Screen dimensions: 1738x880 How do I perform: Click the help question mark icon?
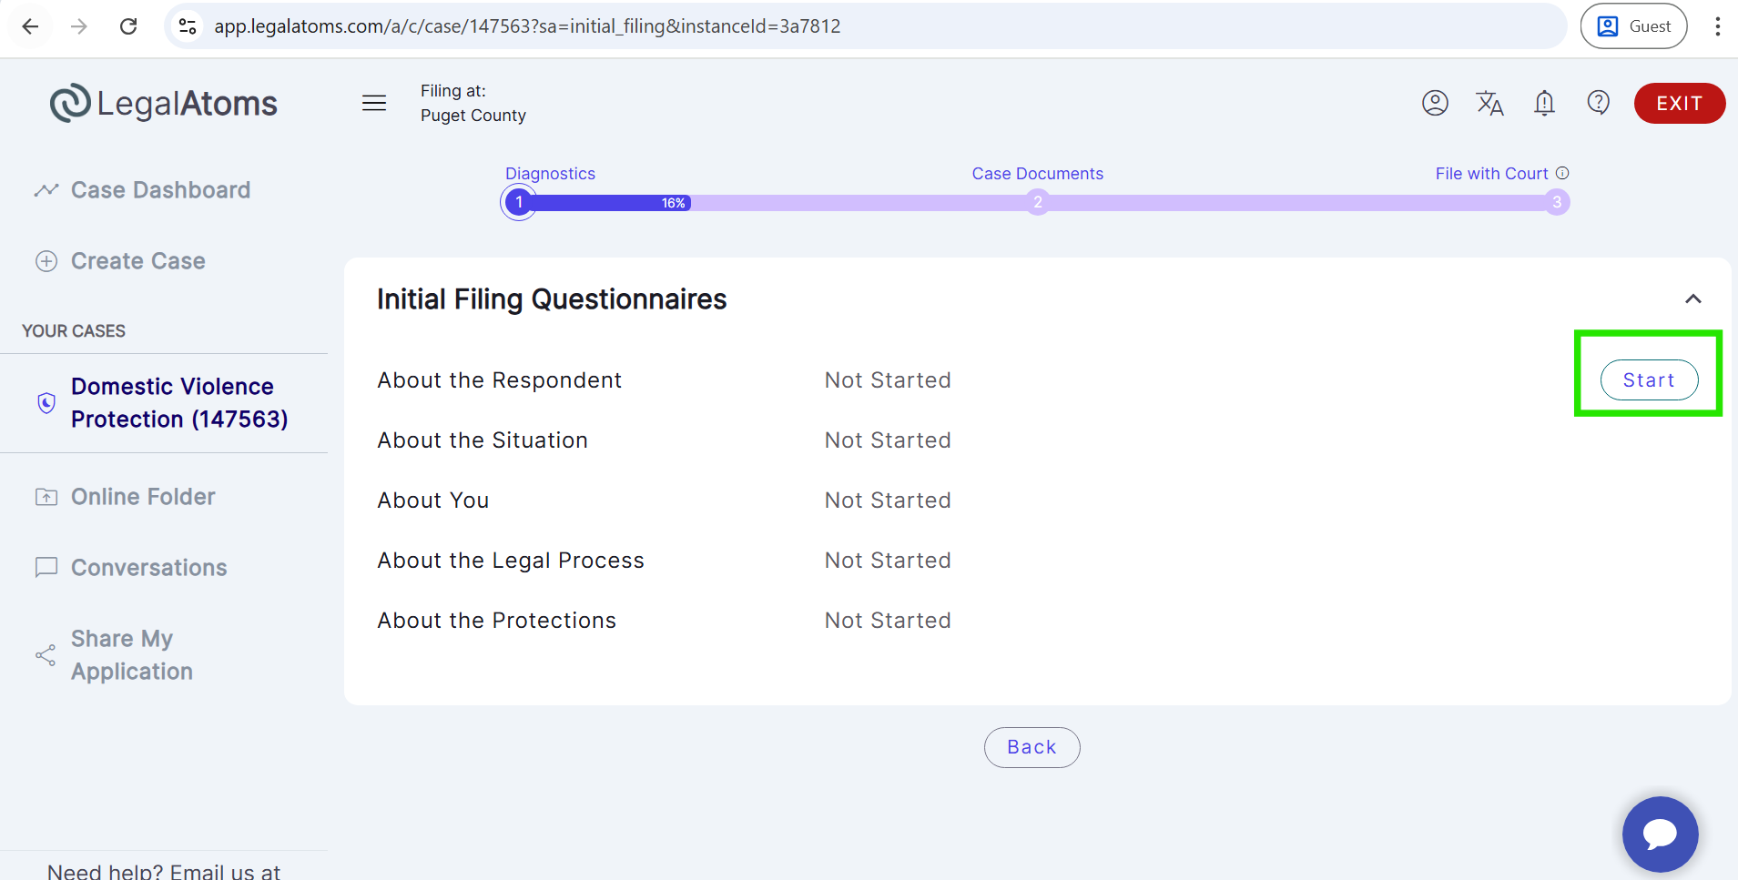1599,102
